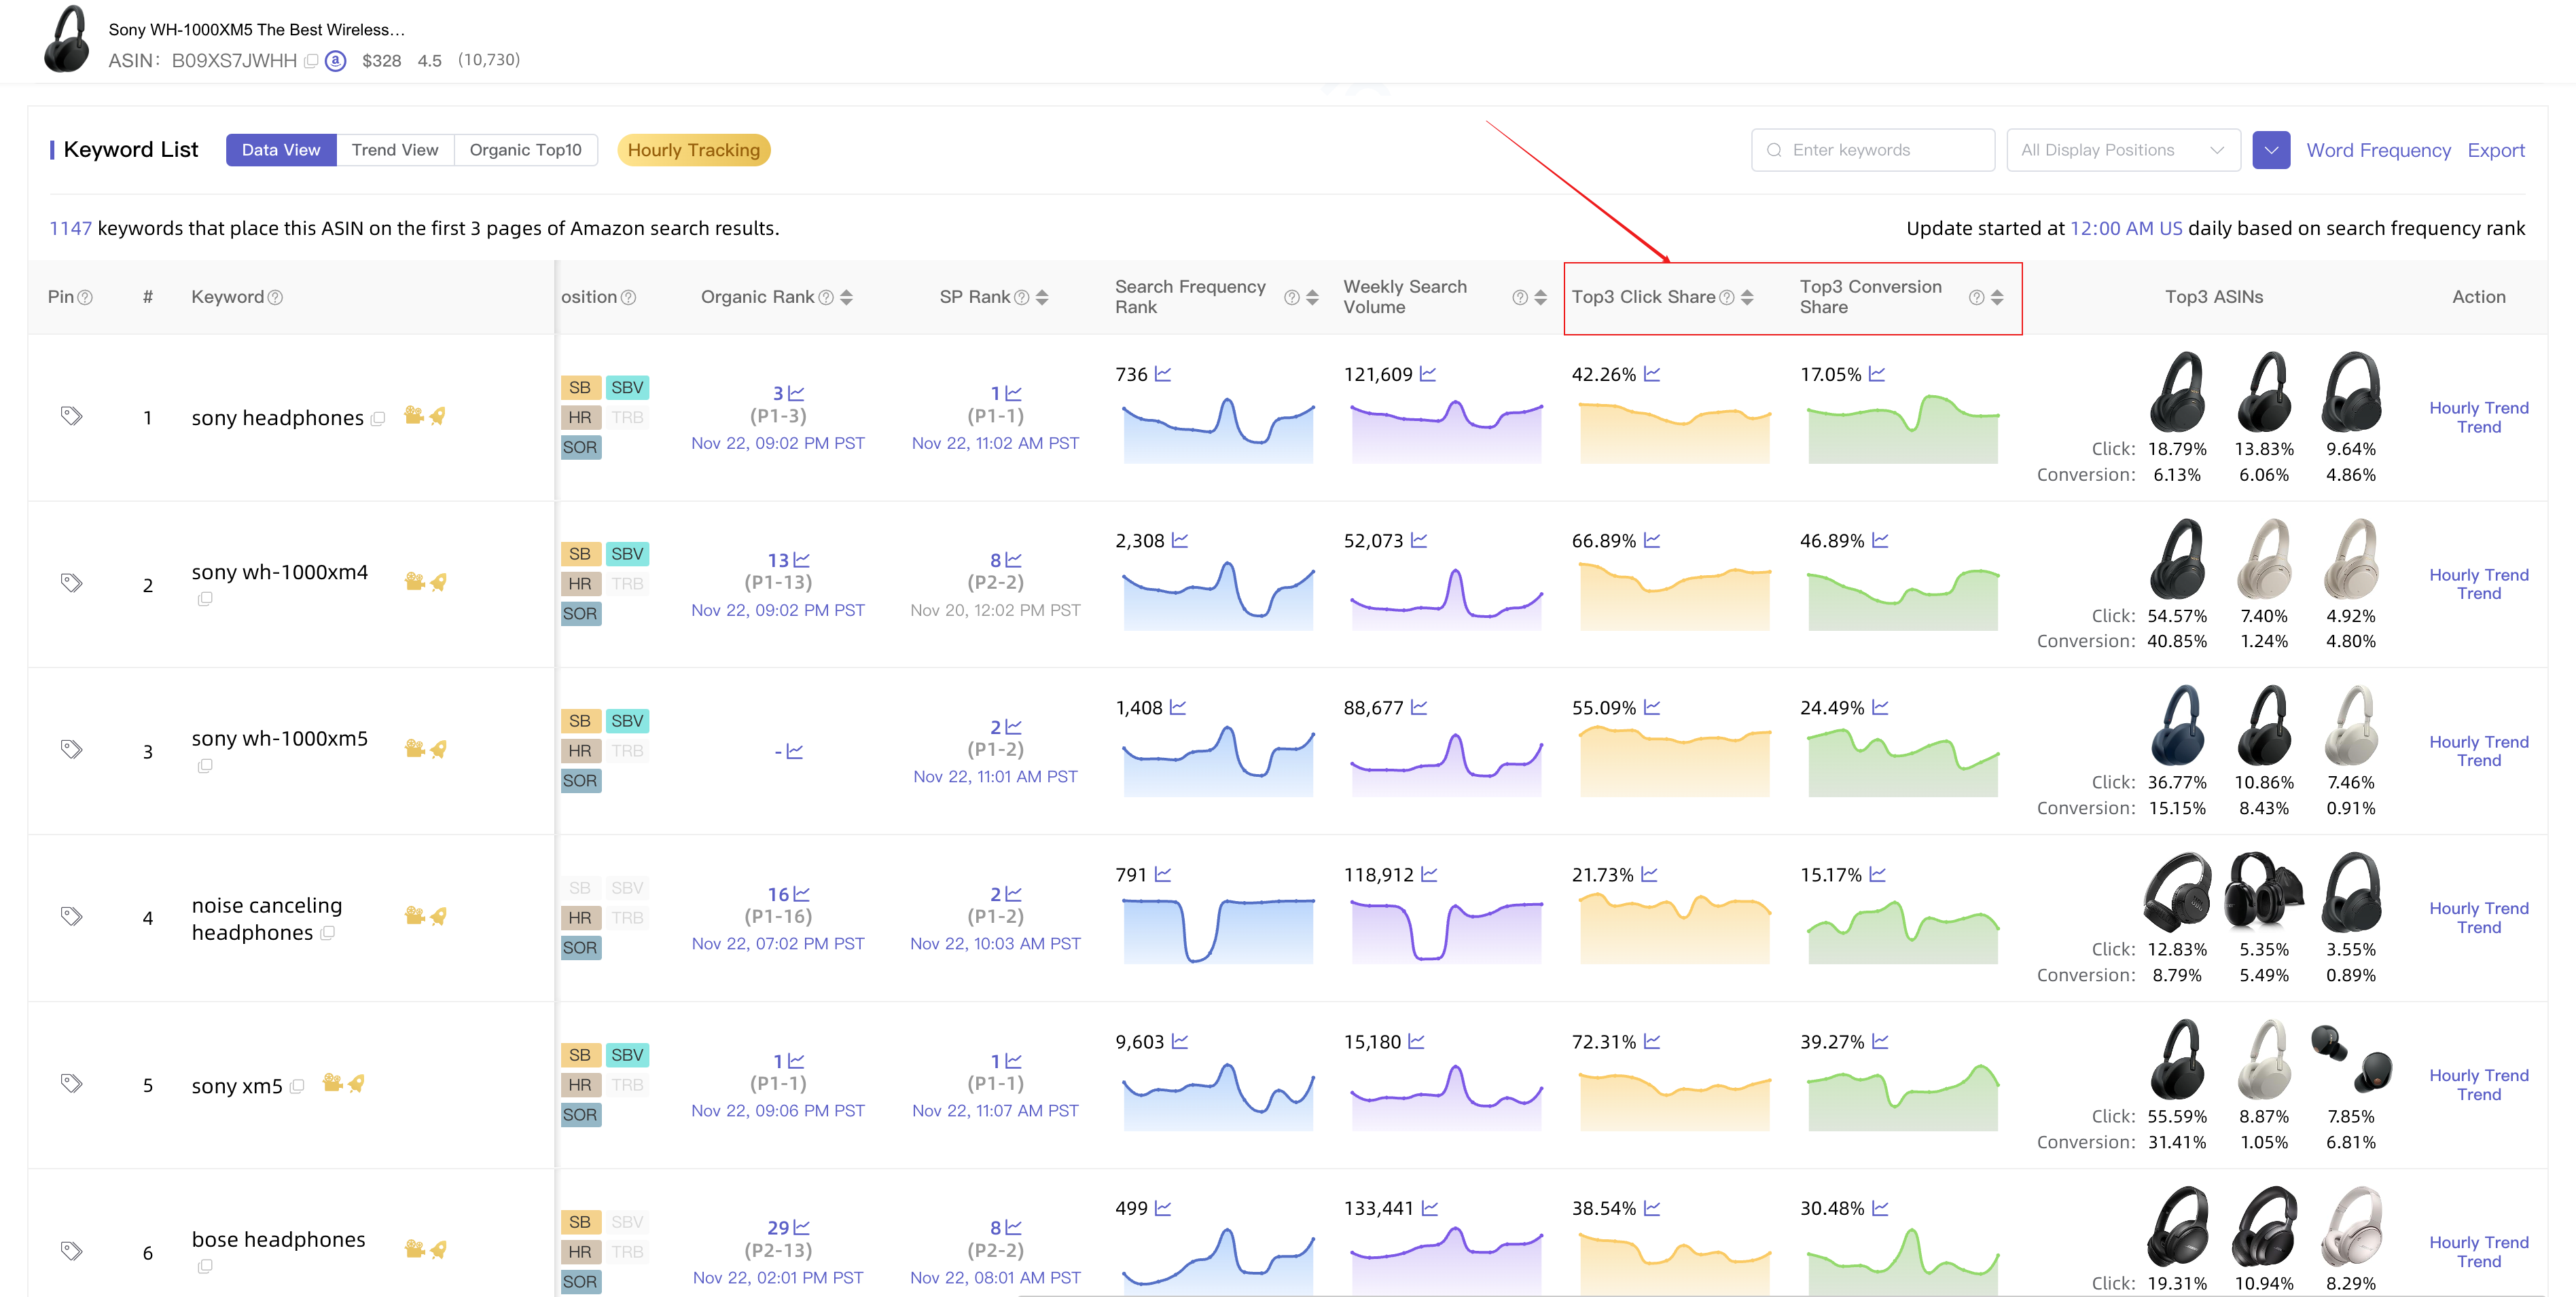This screenshot has width=2576, height=1297.
Task: Sort by SP Rank
Action: (1042, 298)
